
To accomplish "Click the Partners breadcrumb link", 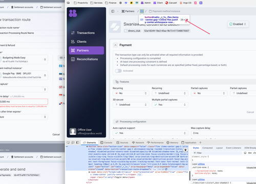I will click(x=128, y=11).
